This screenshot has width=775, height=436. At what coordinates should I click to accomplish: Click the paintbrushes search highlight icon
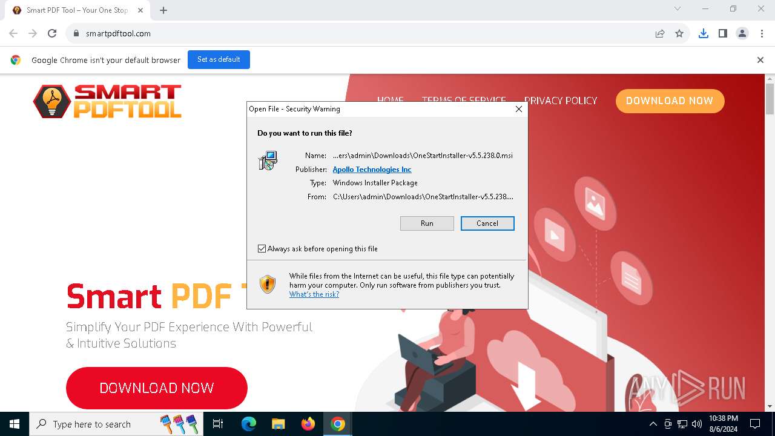tap(179, 424)
